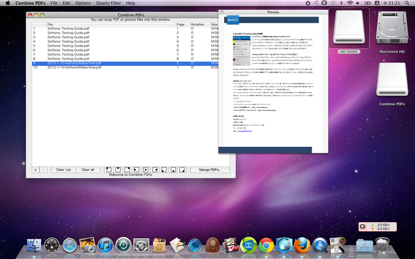Select the bottom-left position button
This screenshot has height=259, width=415.
pos(164,169)
